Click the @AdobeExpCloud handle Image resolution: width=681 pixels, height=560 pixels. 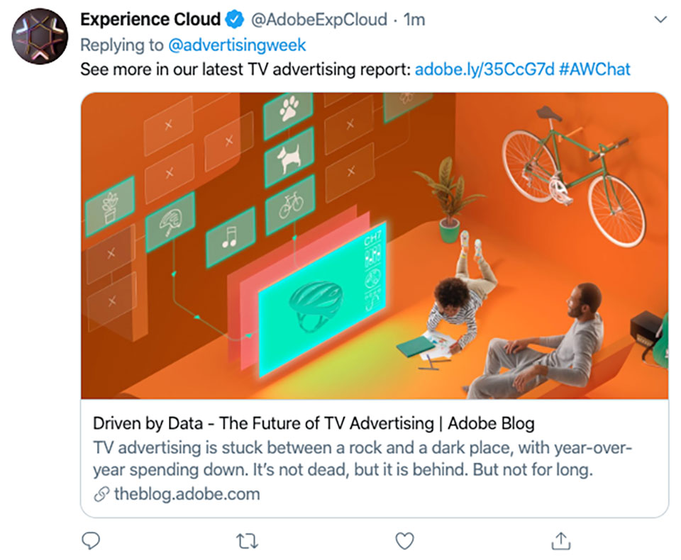pos(319,20)
